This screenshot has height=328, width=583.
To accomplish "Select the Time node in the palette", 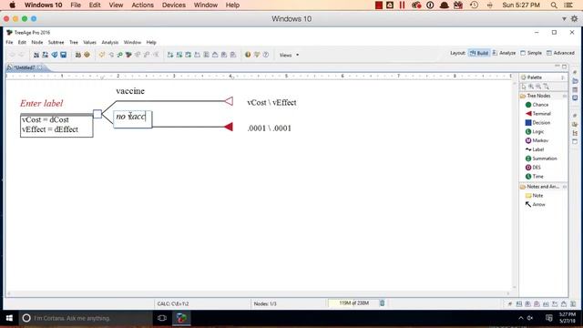I will coord(535,176).
